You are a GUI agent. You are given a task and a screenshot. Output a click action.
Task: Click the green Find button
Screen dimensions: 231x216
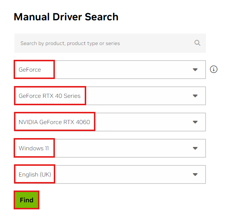[27, 200]
